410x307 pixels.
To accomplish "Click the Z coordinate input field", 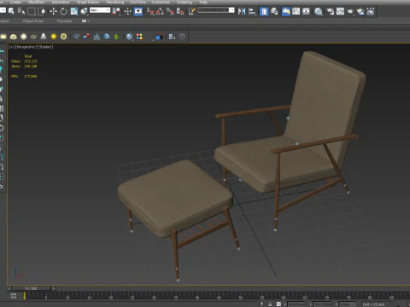I will coord(348,304).
